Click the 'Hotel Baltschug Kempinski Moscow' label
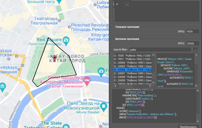Viewport: 202px width, 128px height. point(61,79)
